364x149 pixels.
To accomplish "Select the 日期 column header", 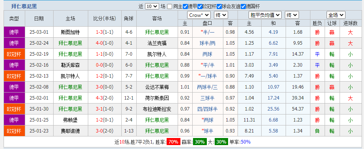I will point(39,19).
